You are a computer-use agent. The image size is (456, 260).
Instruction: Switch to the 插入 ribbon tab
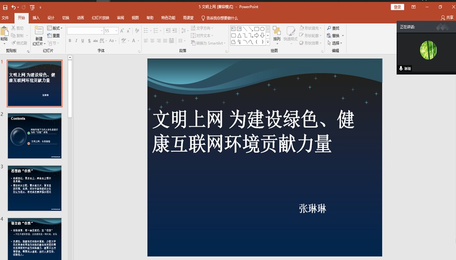(x=35, y=18)
